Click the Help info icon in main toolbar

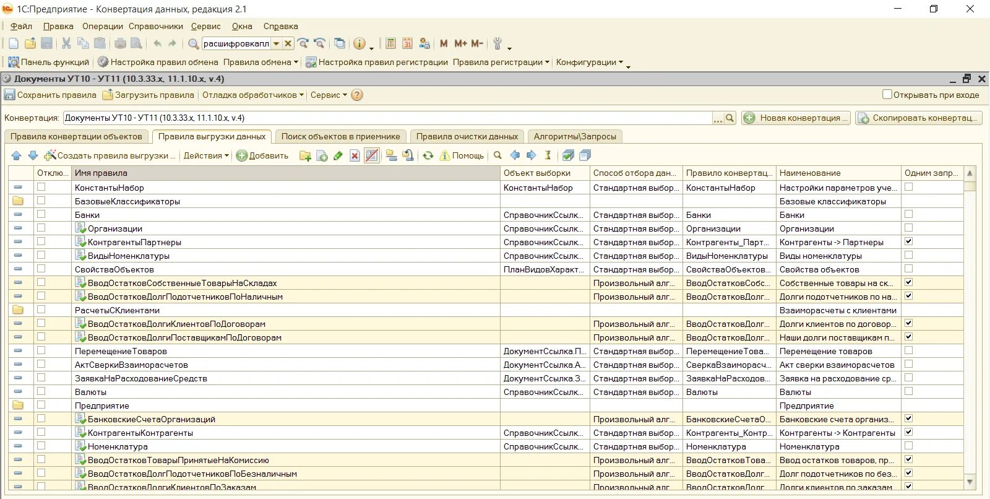(359, 43)
